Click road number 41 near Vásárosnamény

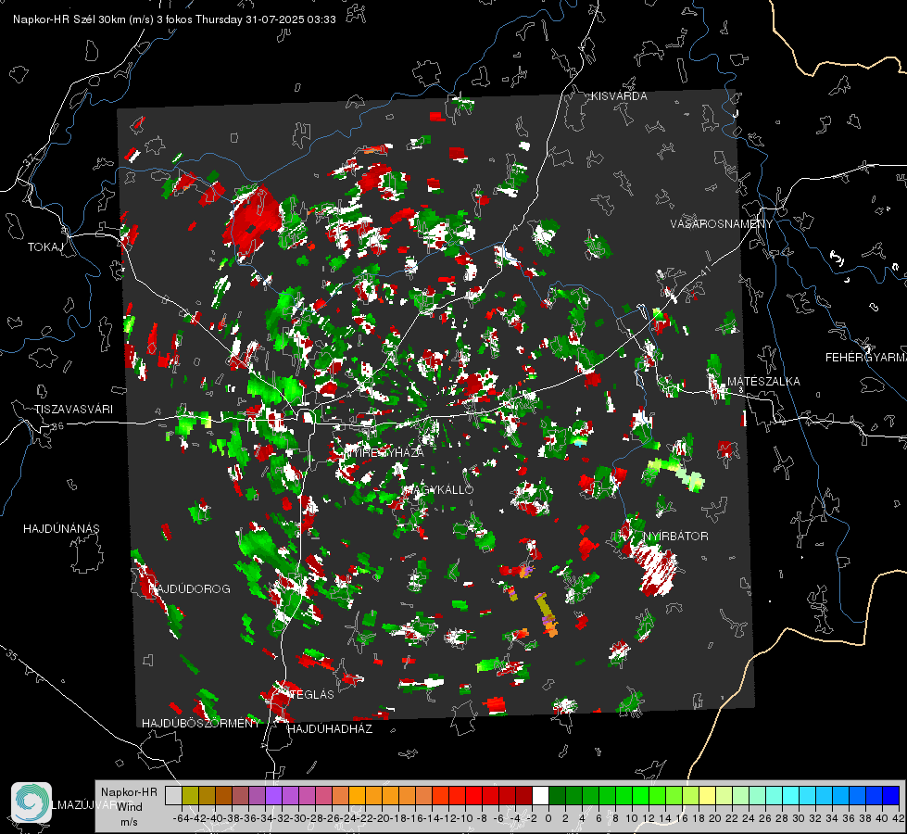(x=704, y=271)
